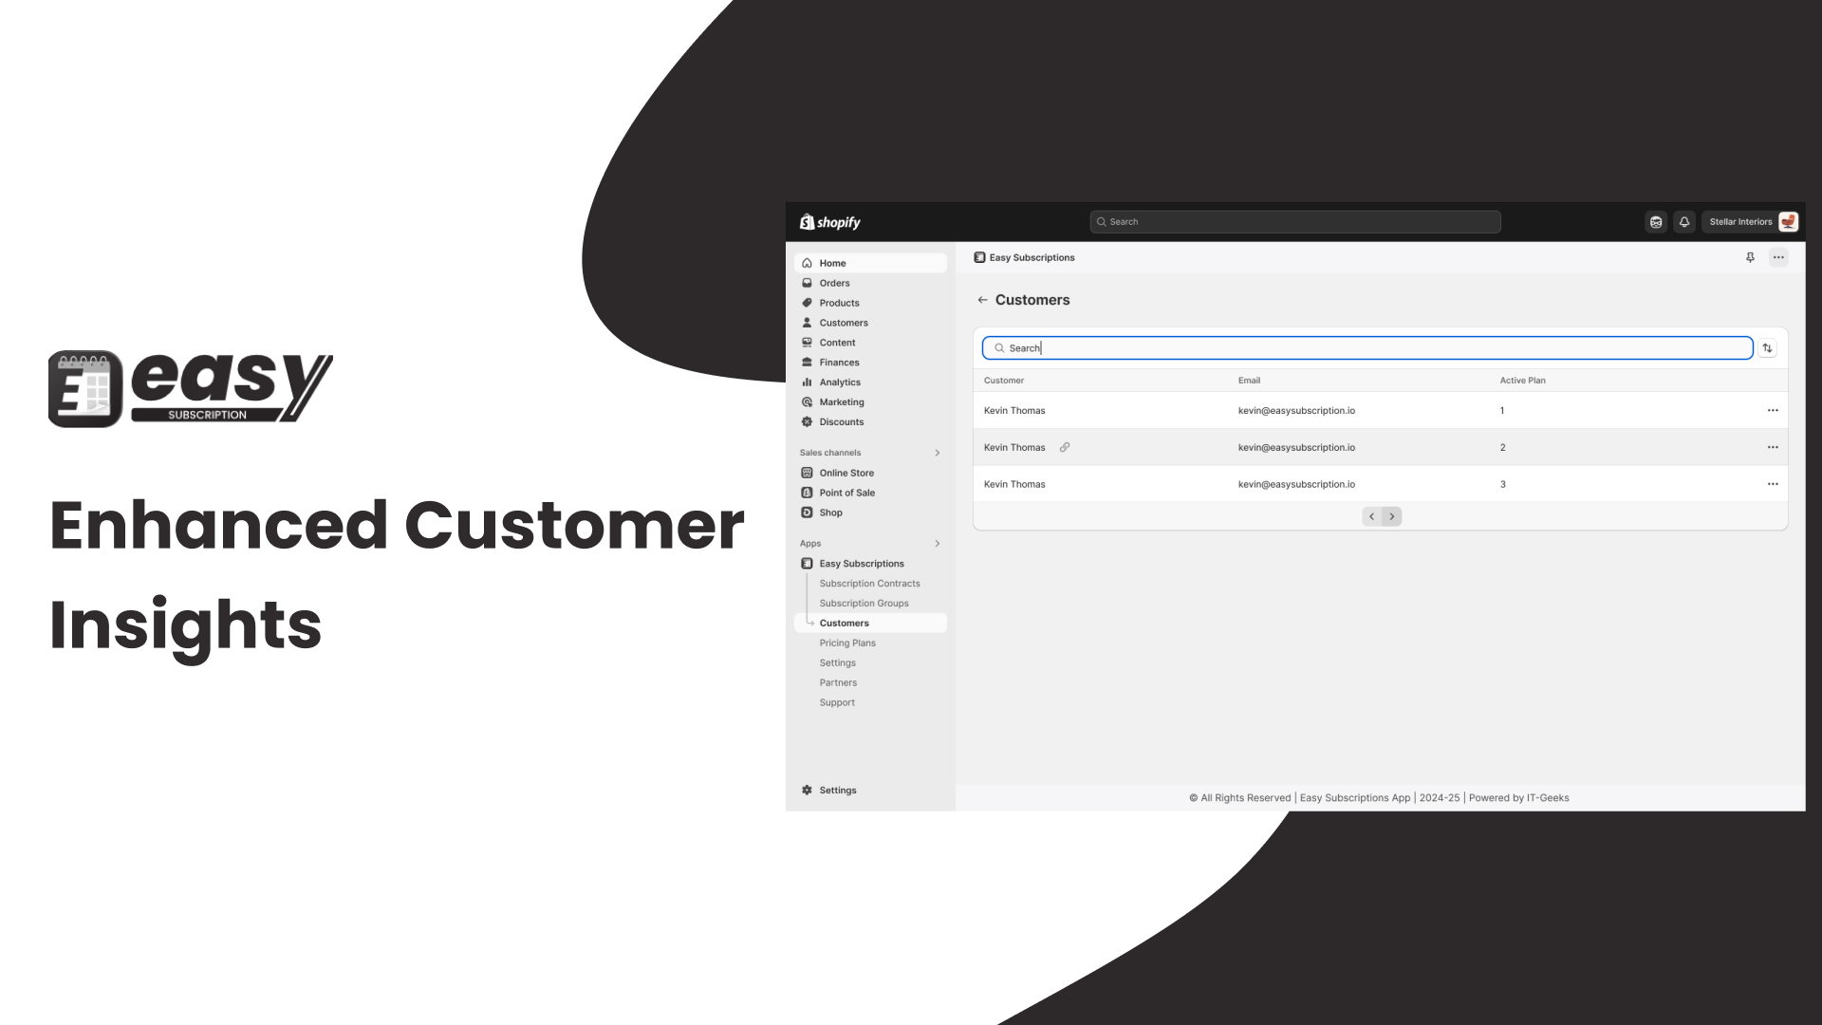The height and width of the screenshot is (1025, 1822).
Task: Open Partners from Easy Subscriptions sidebar
Action: click(x=839, y=682)
